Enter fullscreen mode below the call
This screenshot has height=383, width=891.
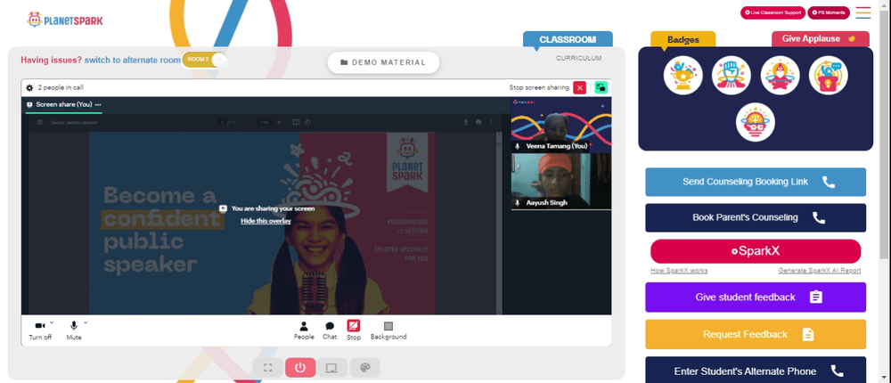pyautogui.click(x=268, y=368)
